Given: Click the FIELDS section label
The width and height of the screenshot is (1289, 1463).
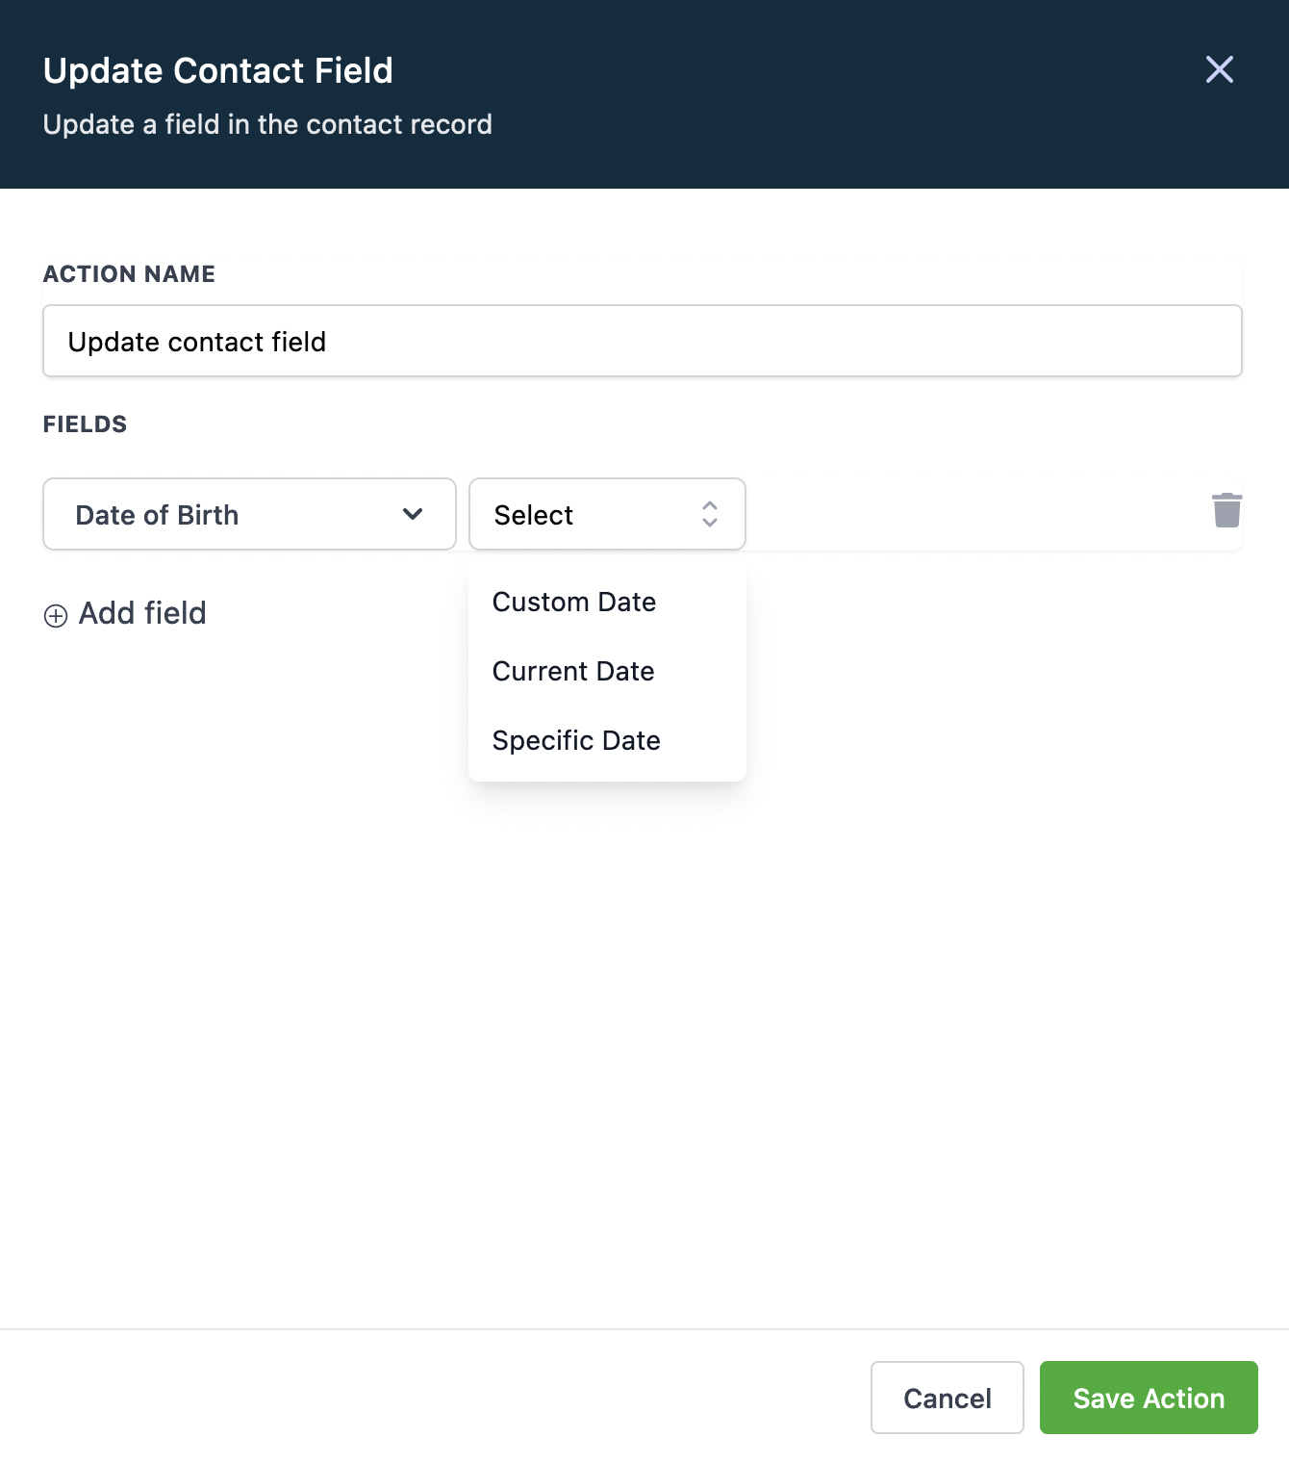Looking at the screenshot, I should [x=85, y=424].
